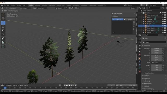Toggle snapping magnet in viewport header

70,8
